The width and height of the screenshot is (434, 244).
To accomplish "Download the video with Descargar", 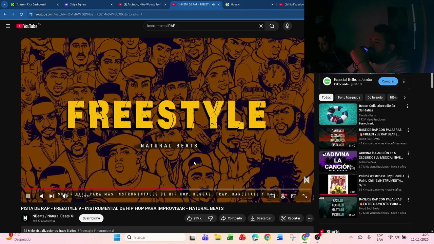I will click(x=261, y=218).
